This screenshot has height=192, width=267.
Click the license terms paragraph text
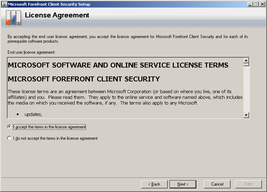[125, 97]
